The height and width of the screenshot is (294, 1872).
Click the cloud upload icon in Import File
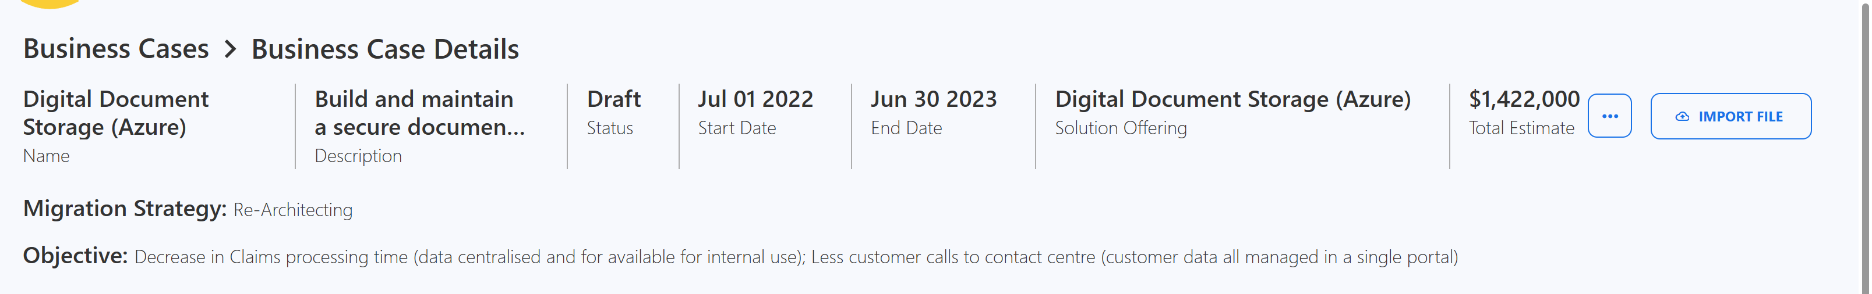click(1682, 117)
